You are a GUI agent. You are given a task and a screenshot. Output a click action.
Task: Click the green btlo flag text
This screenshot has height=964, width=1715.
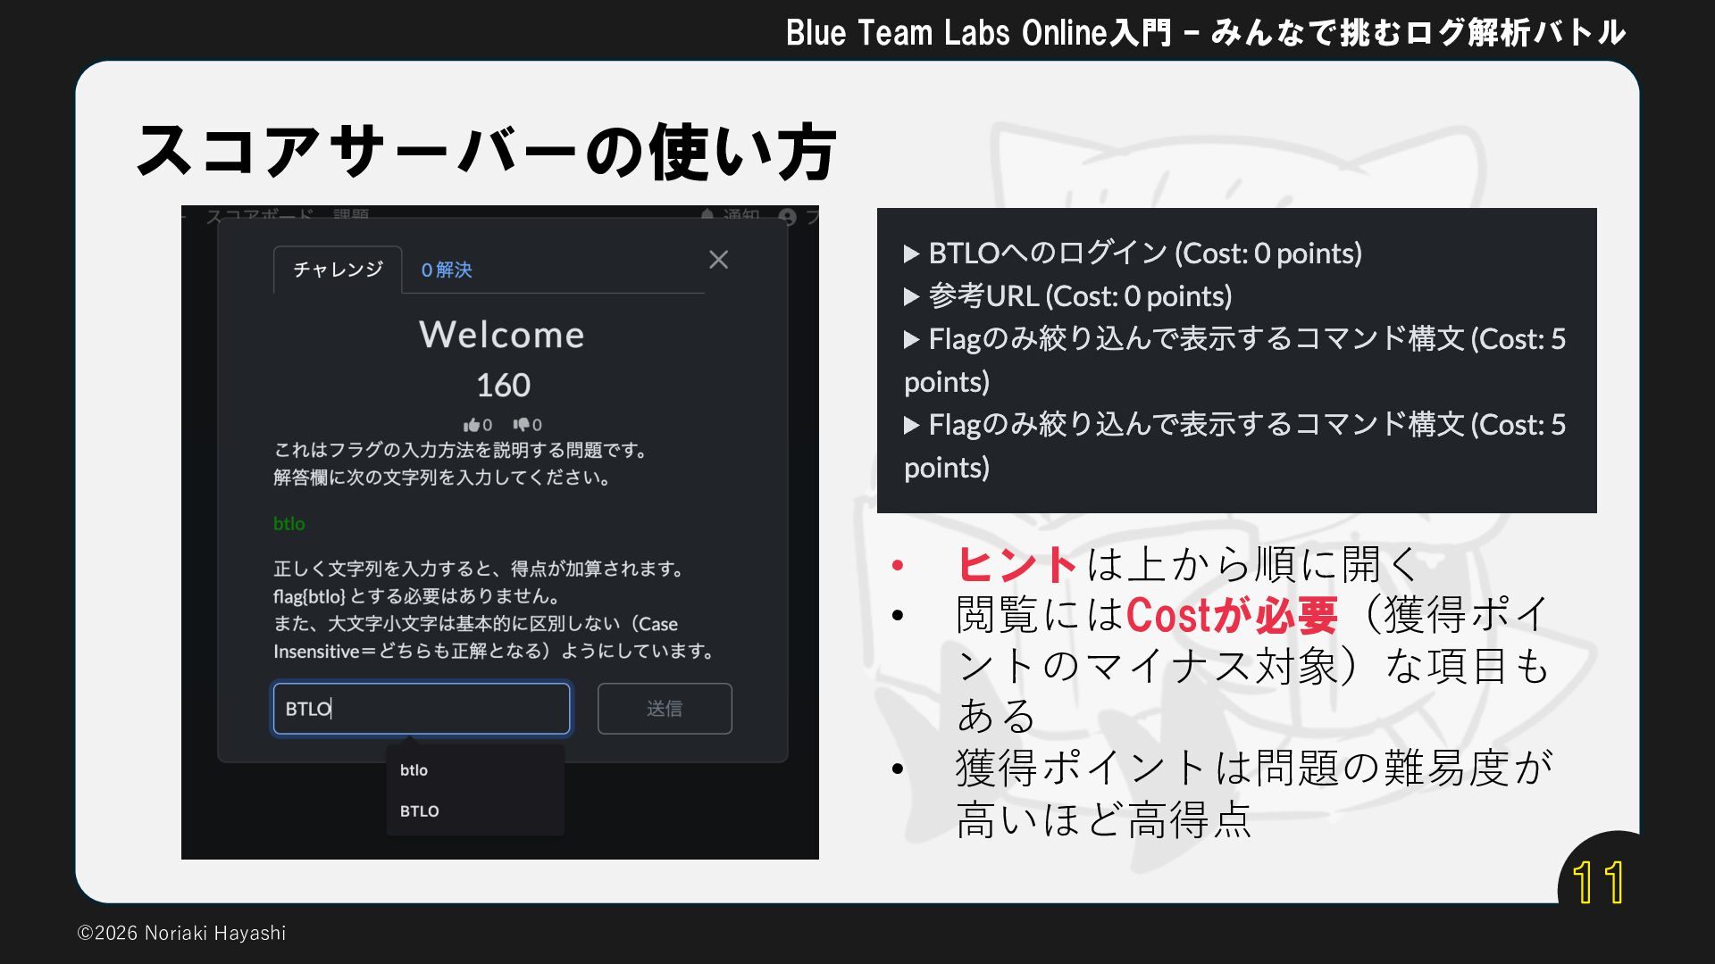(x=289, y=524)
